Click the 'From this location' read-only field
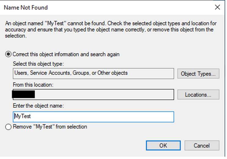Image resolution: width=227 pixels, height=159 pixels. [x=104, y=94]
